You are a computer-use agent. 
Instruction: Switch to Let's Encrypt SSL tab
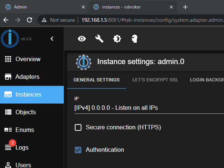(x=155, y=80)
